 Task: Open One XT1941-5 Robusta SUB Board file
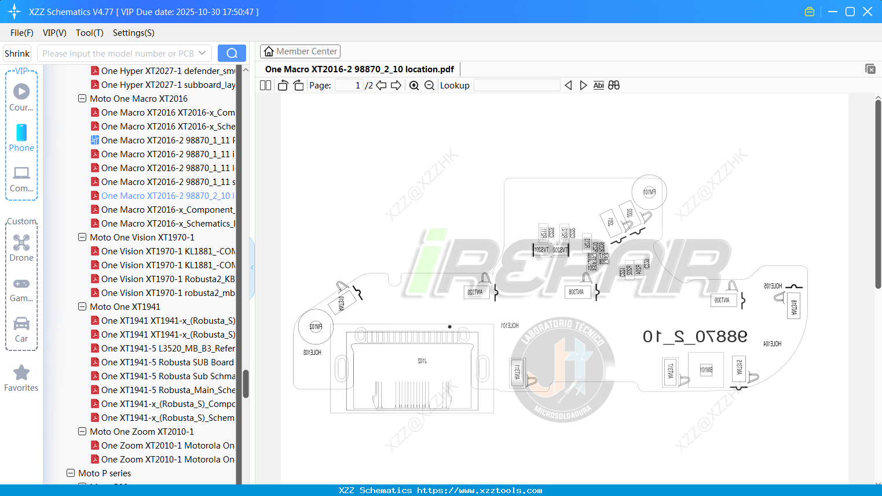pos(163,362)
